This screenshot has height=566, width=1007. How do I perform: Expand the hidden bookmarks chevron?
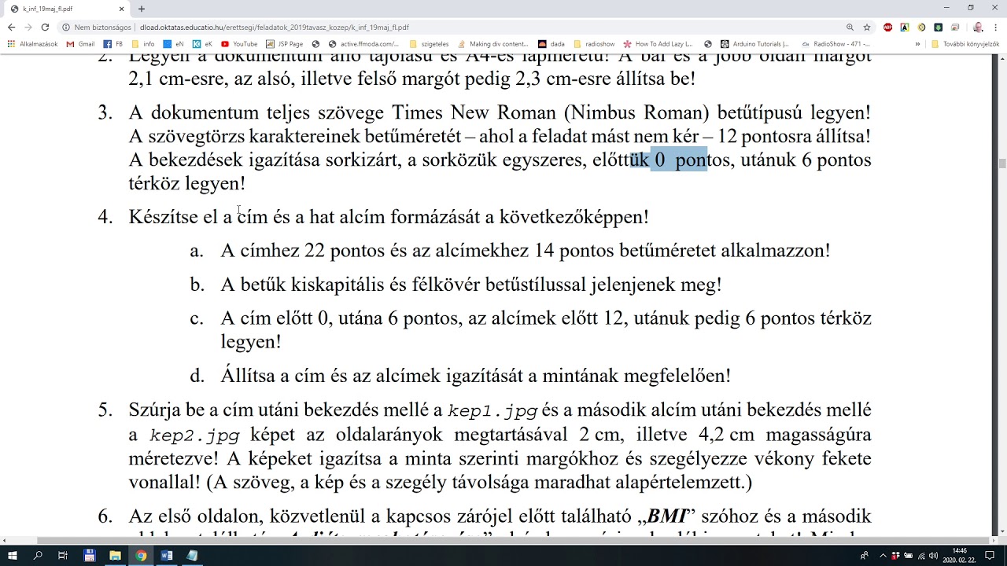917,44
